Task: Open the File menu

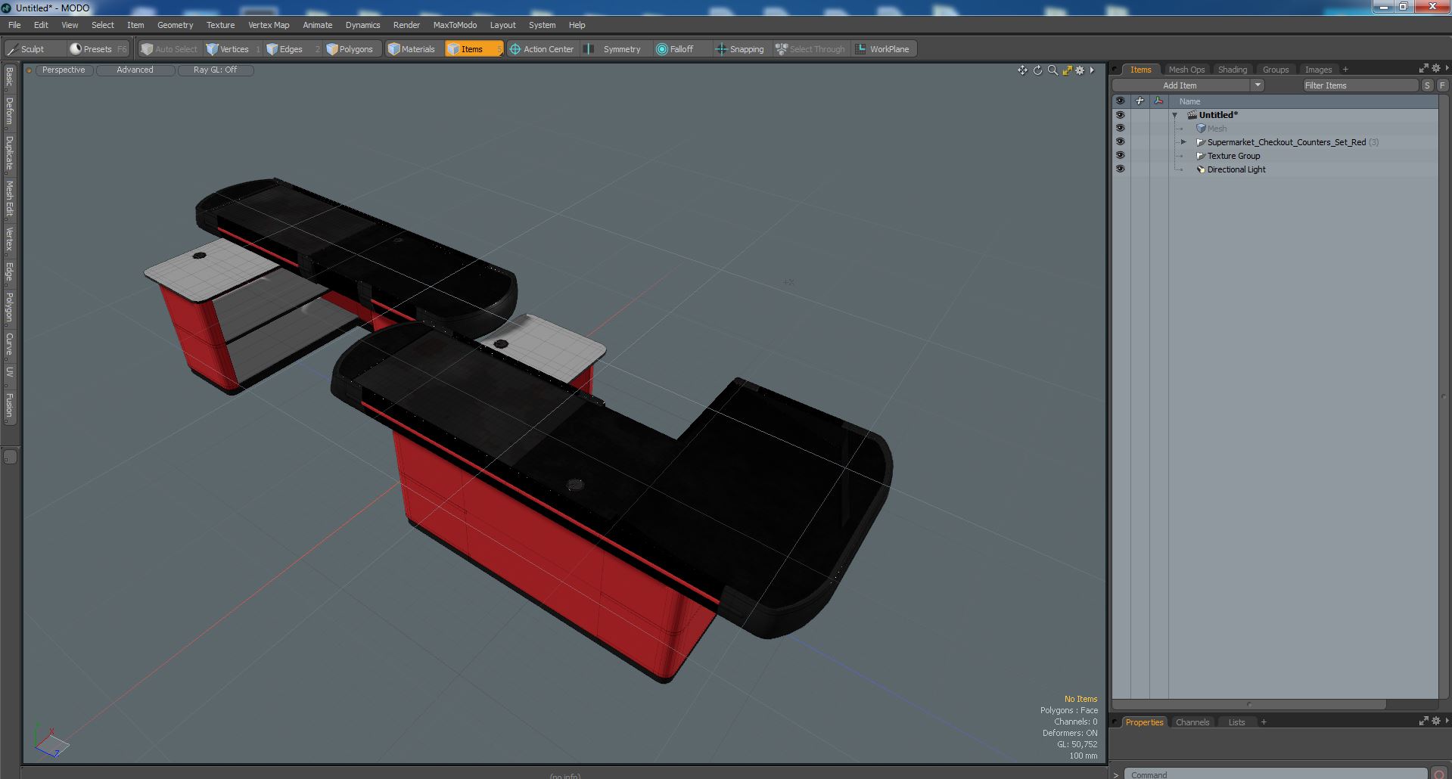Action: point(14,25)
